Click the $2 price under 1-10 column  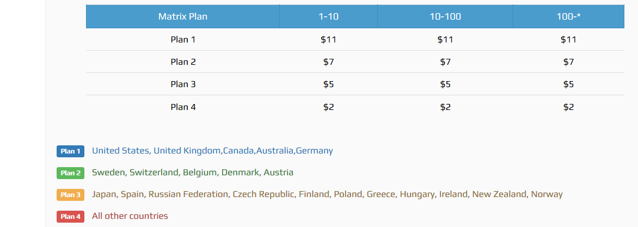click(328, 107)
